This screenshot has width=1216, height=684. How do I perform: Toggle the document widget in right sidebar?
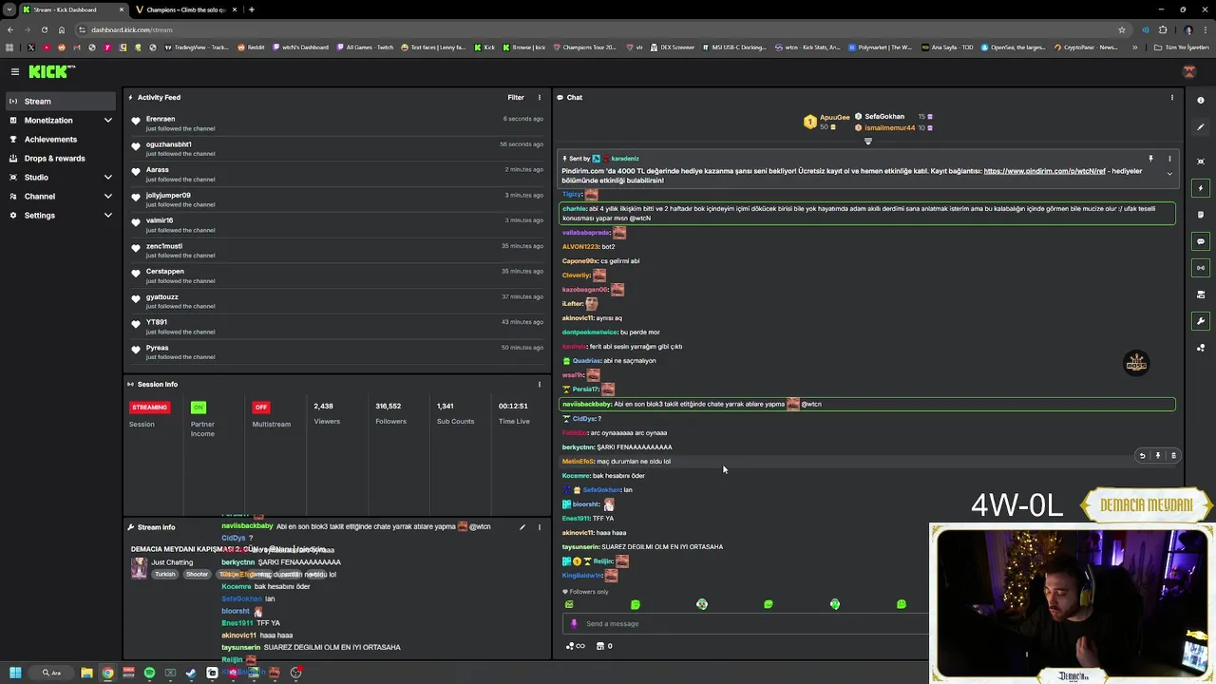tap(1201, 215)
